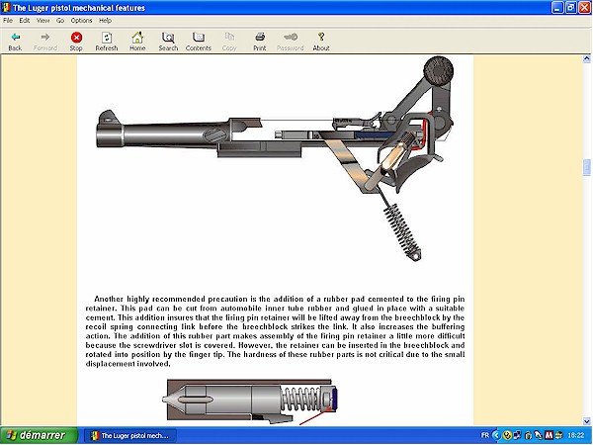The height and width of the screenshot is (445, 593).
Task: Click the scroll down arrow of the page
Action: click(586, 421)
